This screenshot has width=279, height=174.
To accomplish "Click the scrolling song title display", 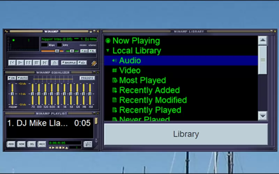I will tap(69, 39).
